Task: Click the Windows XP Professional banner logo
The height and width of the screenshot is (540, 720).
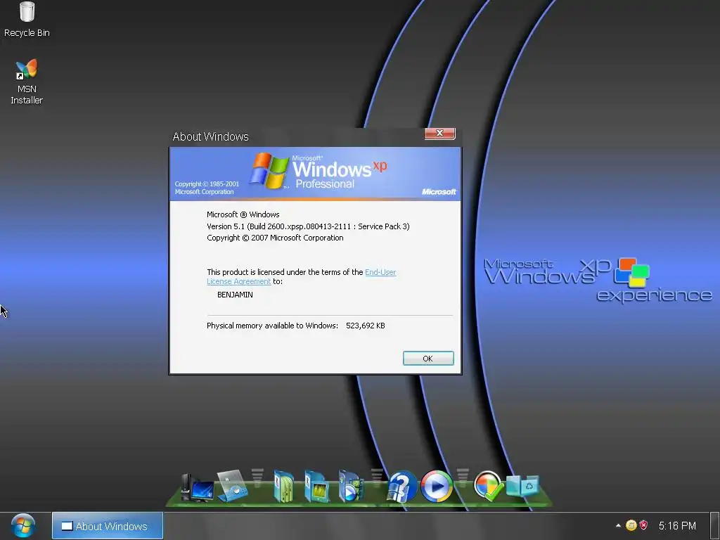Action: 318,171
